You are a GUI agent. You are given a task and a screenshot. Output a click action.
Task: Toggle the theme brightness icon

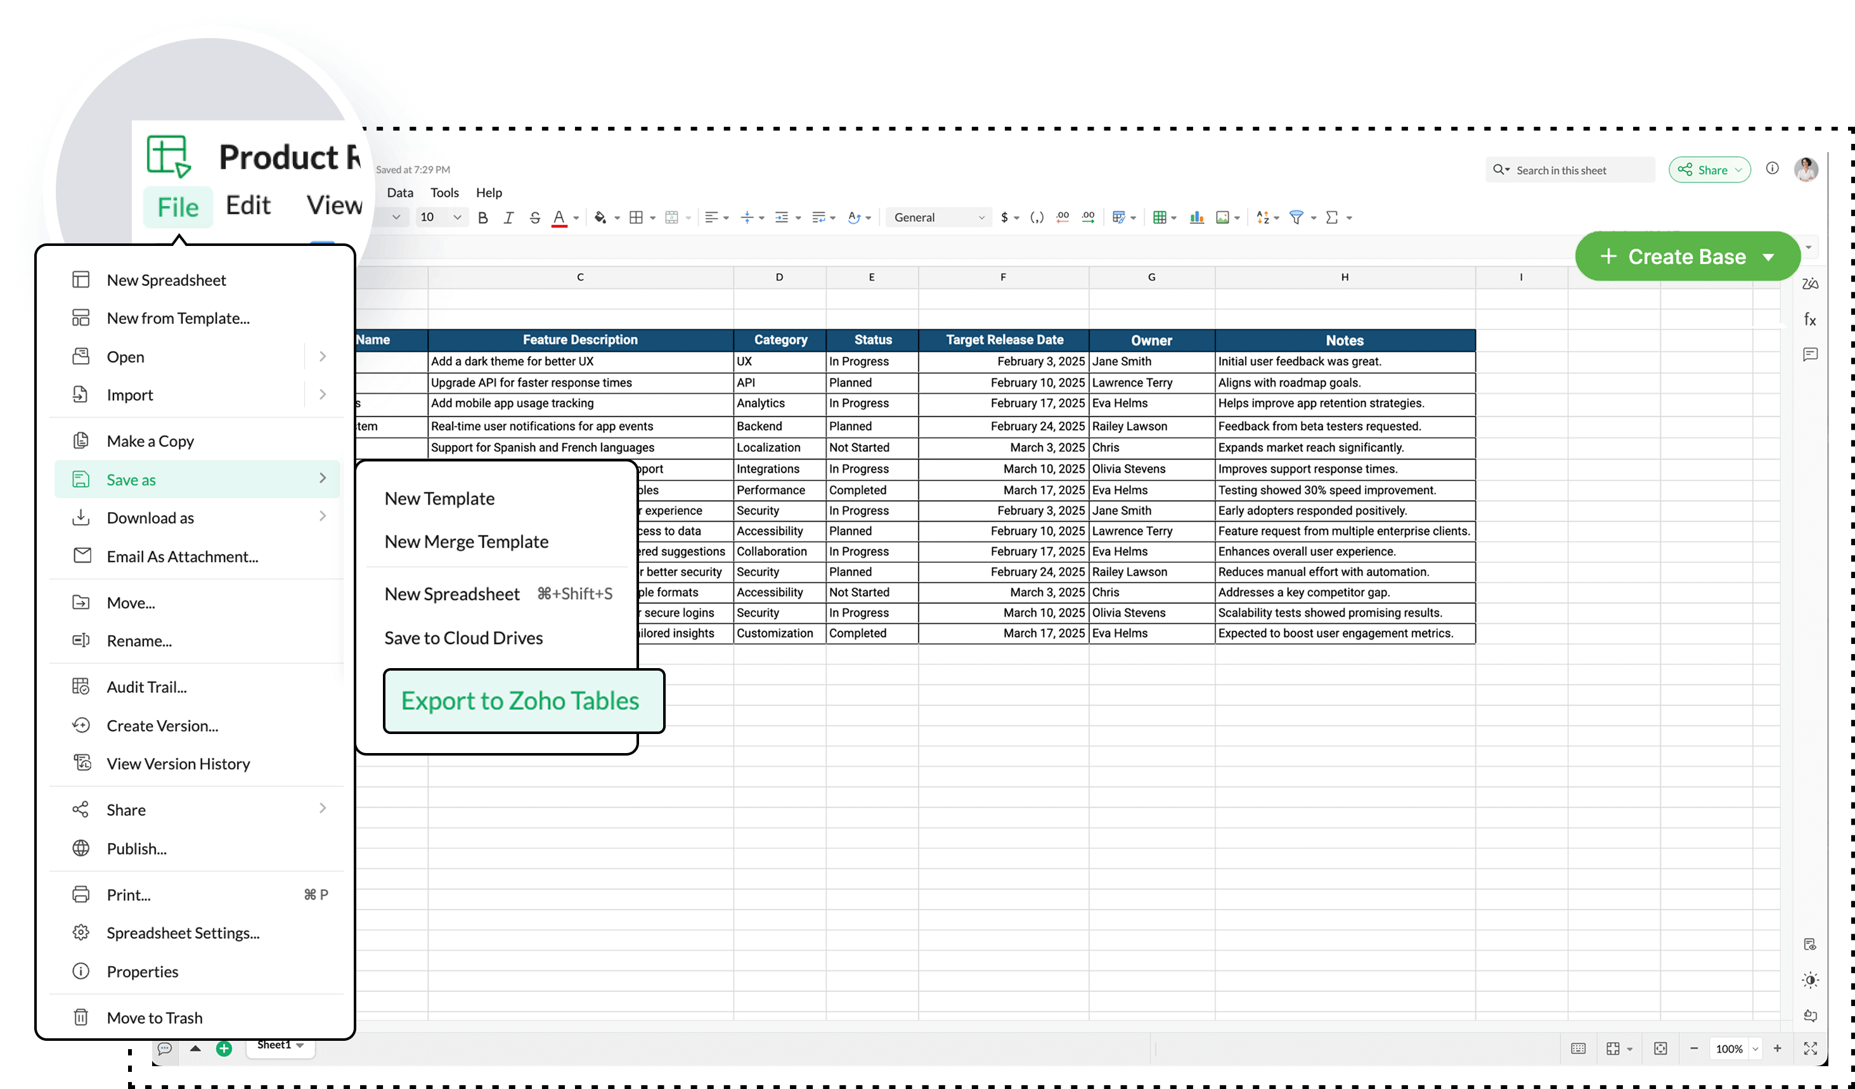pos(1811,980)
